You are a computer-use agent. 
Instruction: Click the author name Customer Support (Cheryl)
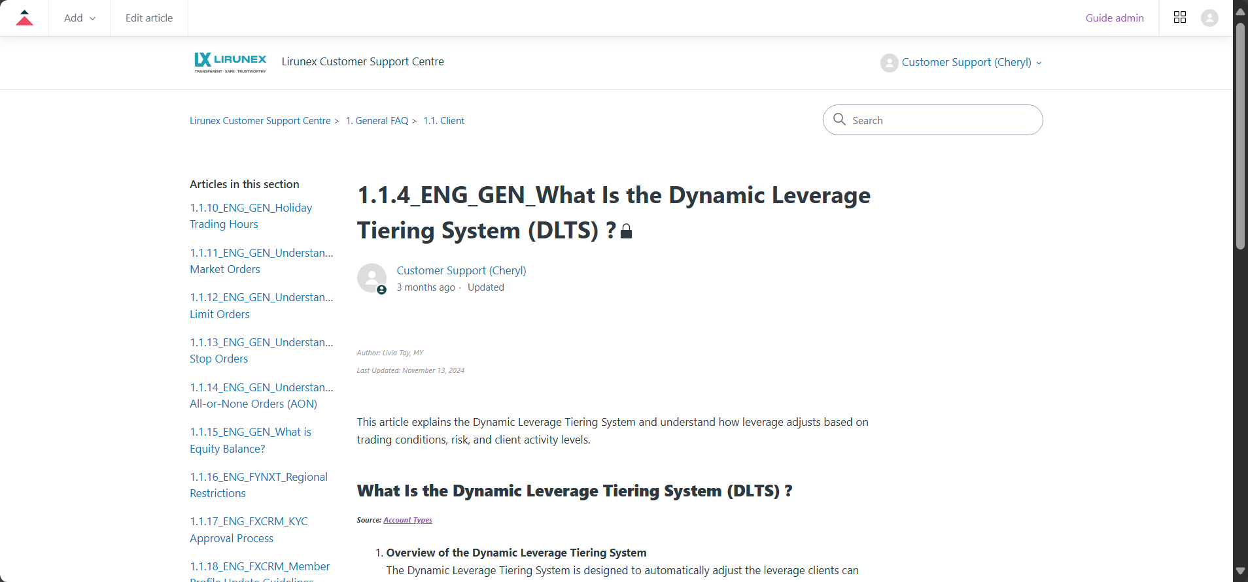(461, 270)
